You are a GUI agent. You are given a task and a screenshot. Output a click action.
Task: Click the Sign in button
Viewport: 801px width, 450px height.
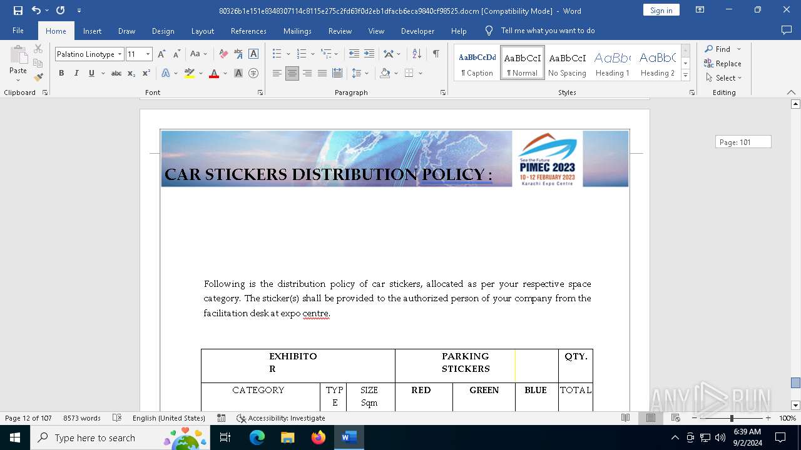661,10
